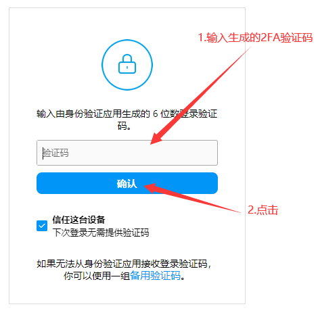
Task: Click the white checkmark inside the checkbox
Action: pyautogui.click(x=42, y=226)
